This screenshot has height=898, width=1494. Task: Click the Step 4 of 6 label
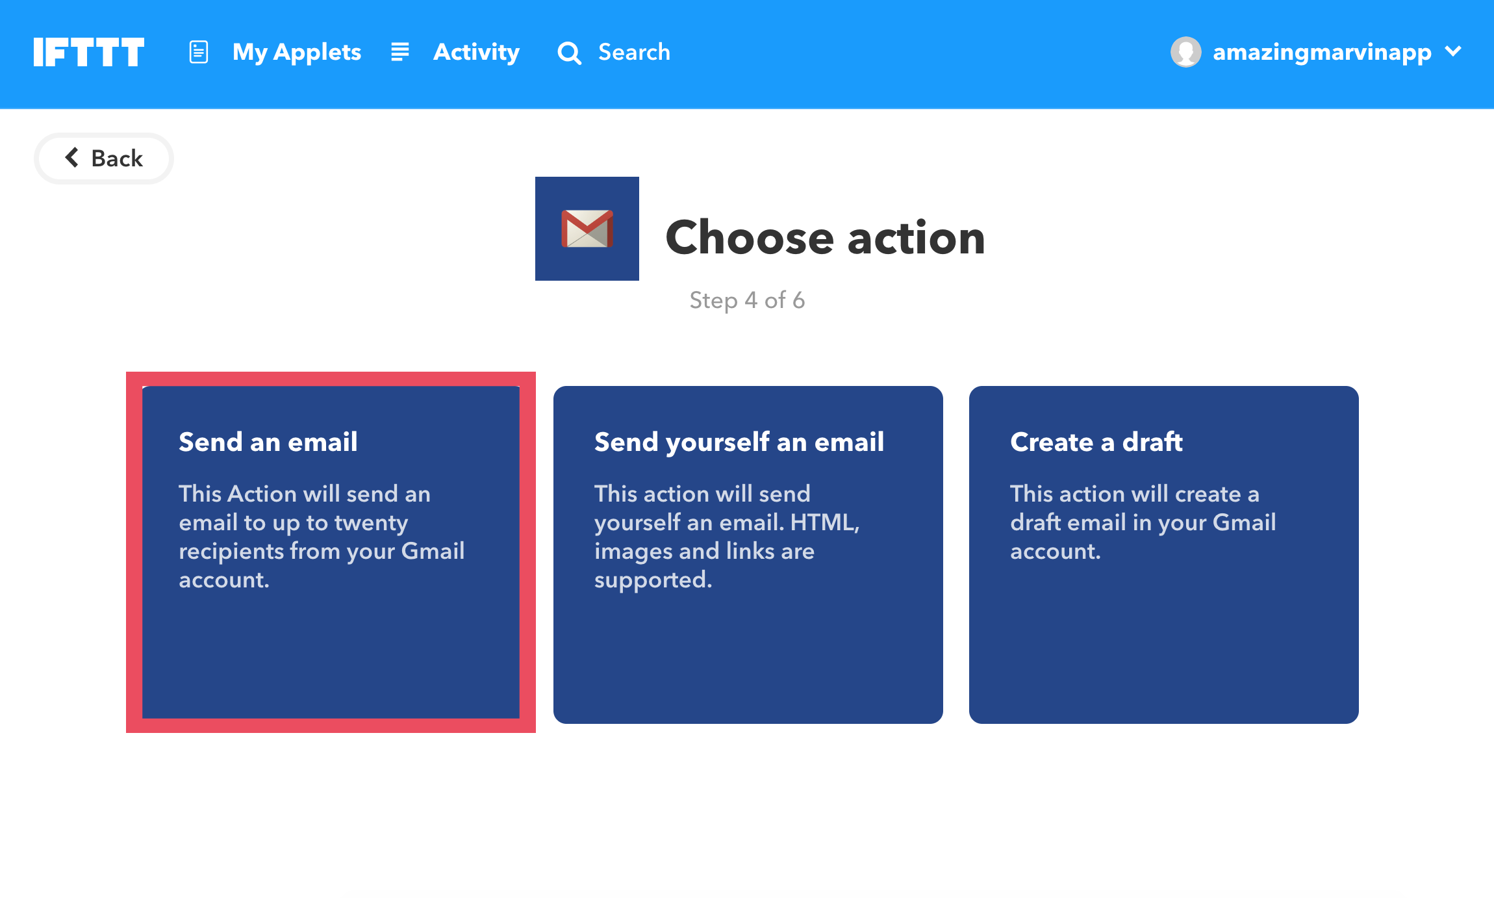(747, 300)
